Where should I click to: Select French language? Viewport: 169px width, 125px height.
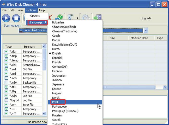pos(75,62)
